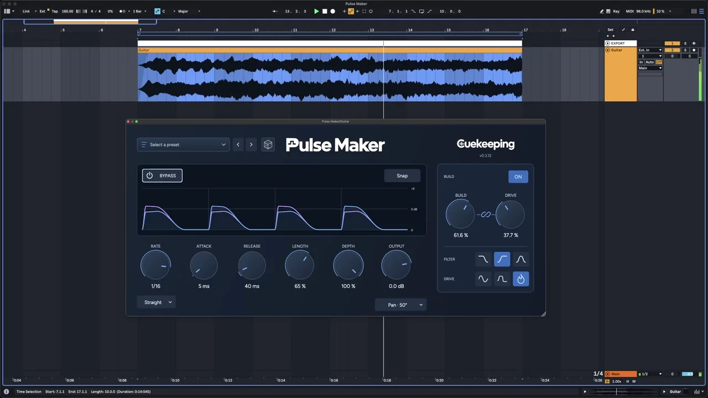Screen dimensions: 708x398
Task: Click the pencil draw mode icon
Action: click(602, 11)
